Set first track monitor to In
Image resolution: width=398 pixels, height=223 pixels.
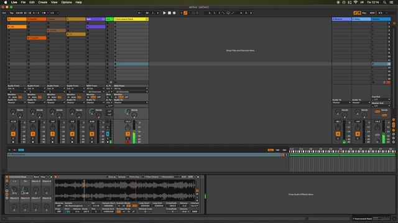(x=10, y=97)
